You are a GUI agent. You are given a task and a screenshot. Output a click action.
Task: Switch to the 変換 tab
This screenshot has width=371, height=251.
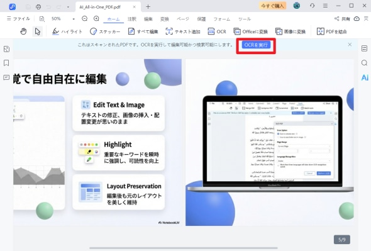coord(165,19)
